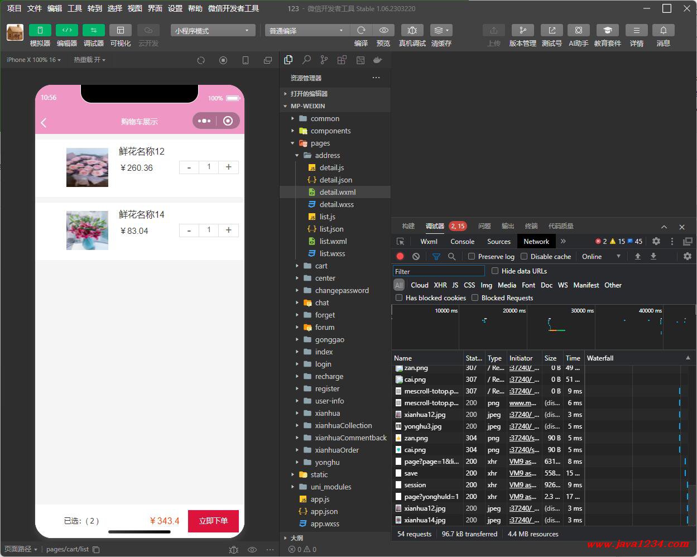697x557 pixels.
Task: Open version management (版本管理)
Action: tap(523, 30)
